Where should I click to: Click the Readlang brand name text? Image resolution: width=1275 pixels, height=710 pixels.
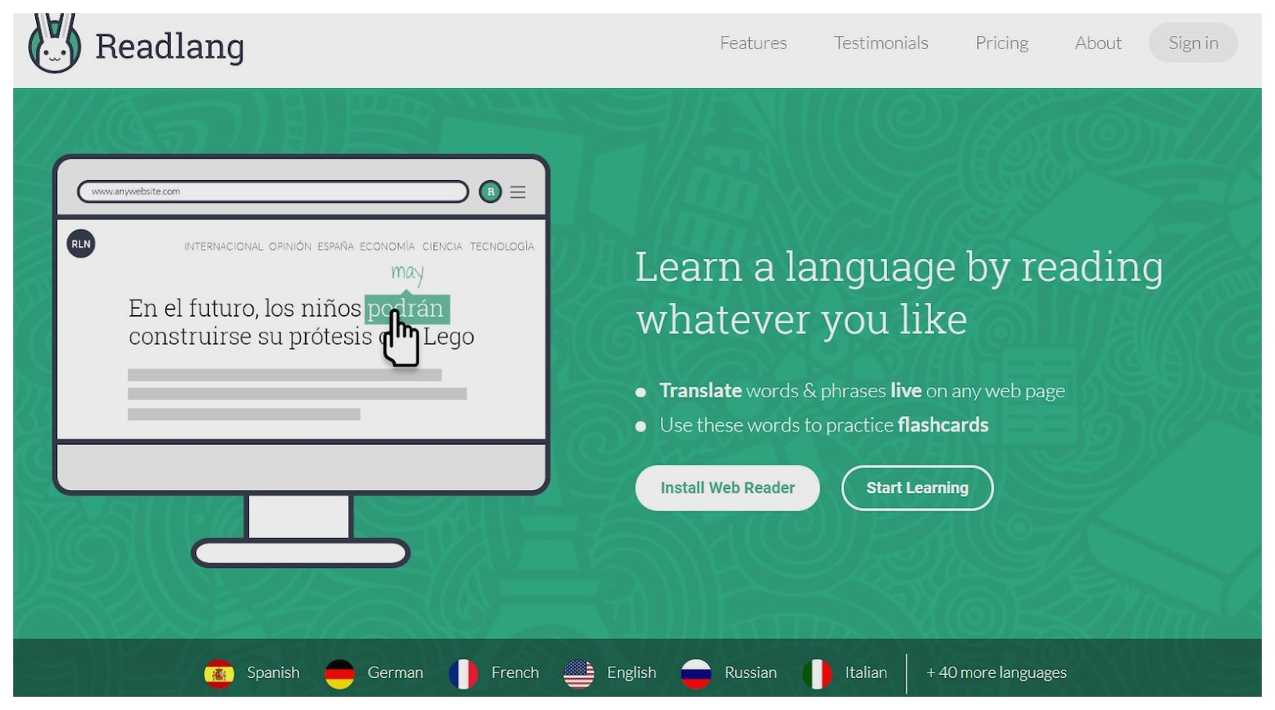[x=169, y=46]
